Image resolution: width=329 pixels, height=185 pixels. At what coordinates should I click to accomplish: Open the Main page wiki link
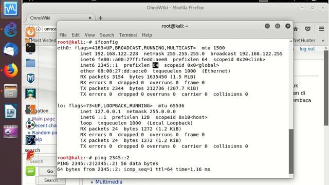click(x=43, y=119)
